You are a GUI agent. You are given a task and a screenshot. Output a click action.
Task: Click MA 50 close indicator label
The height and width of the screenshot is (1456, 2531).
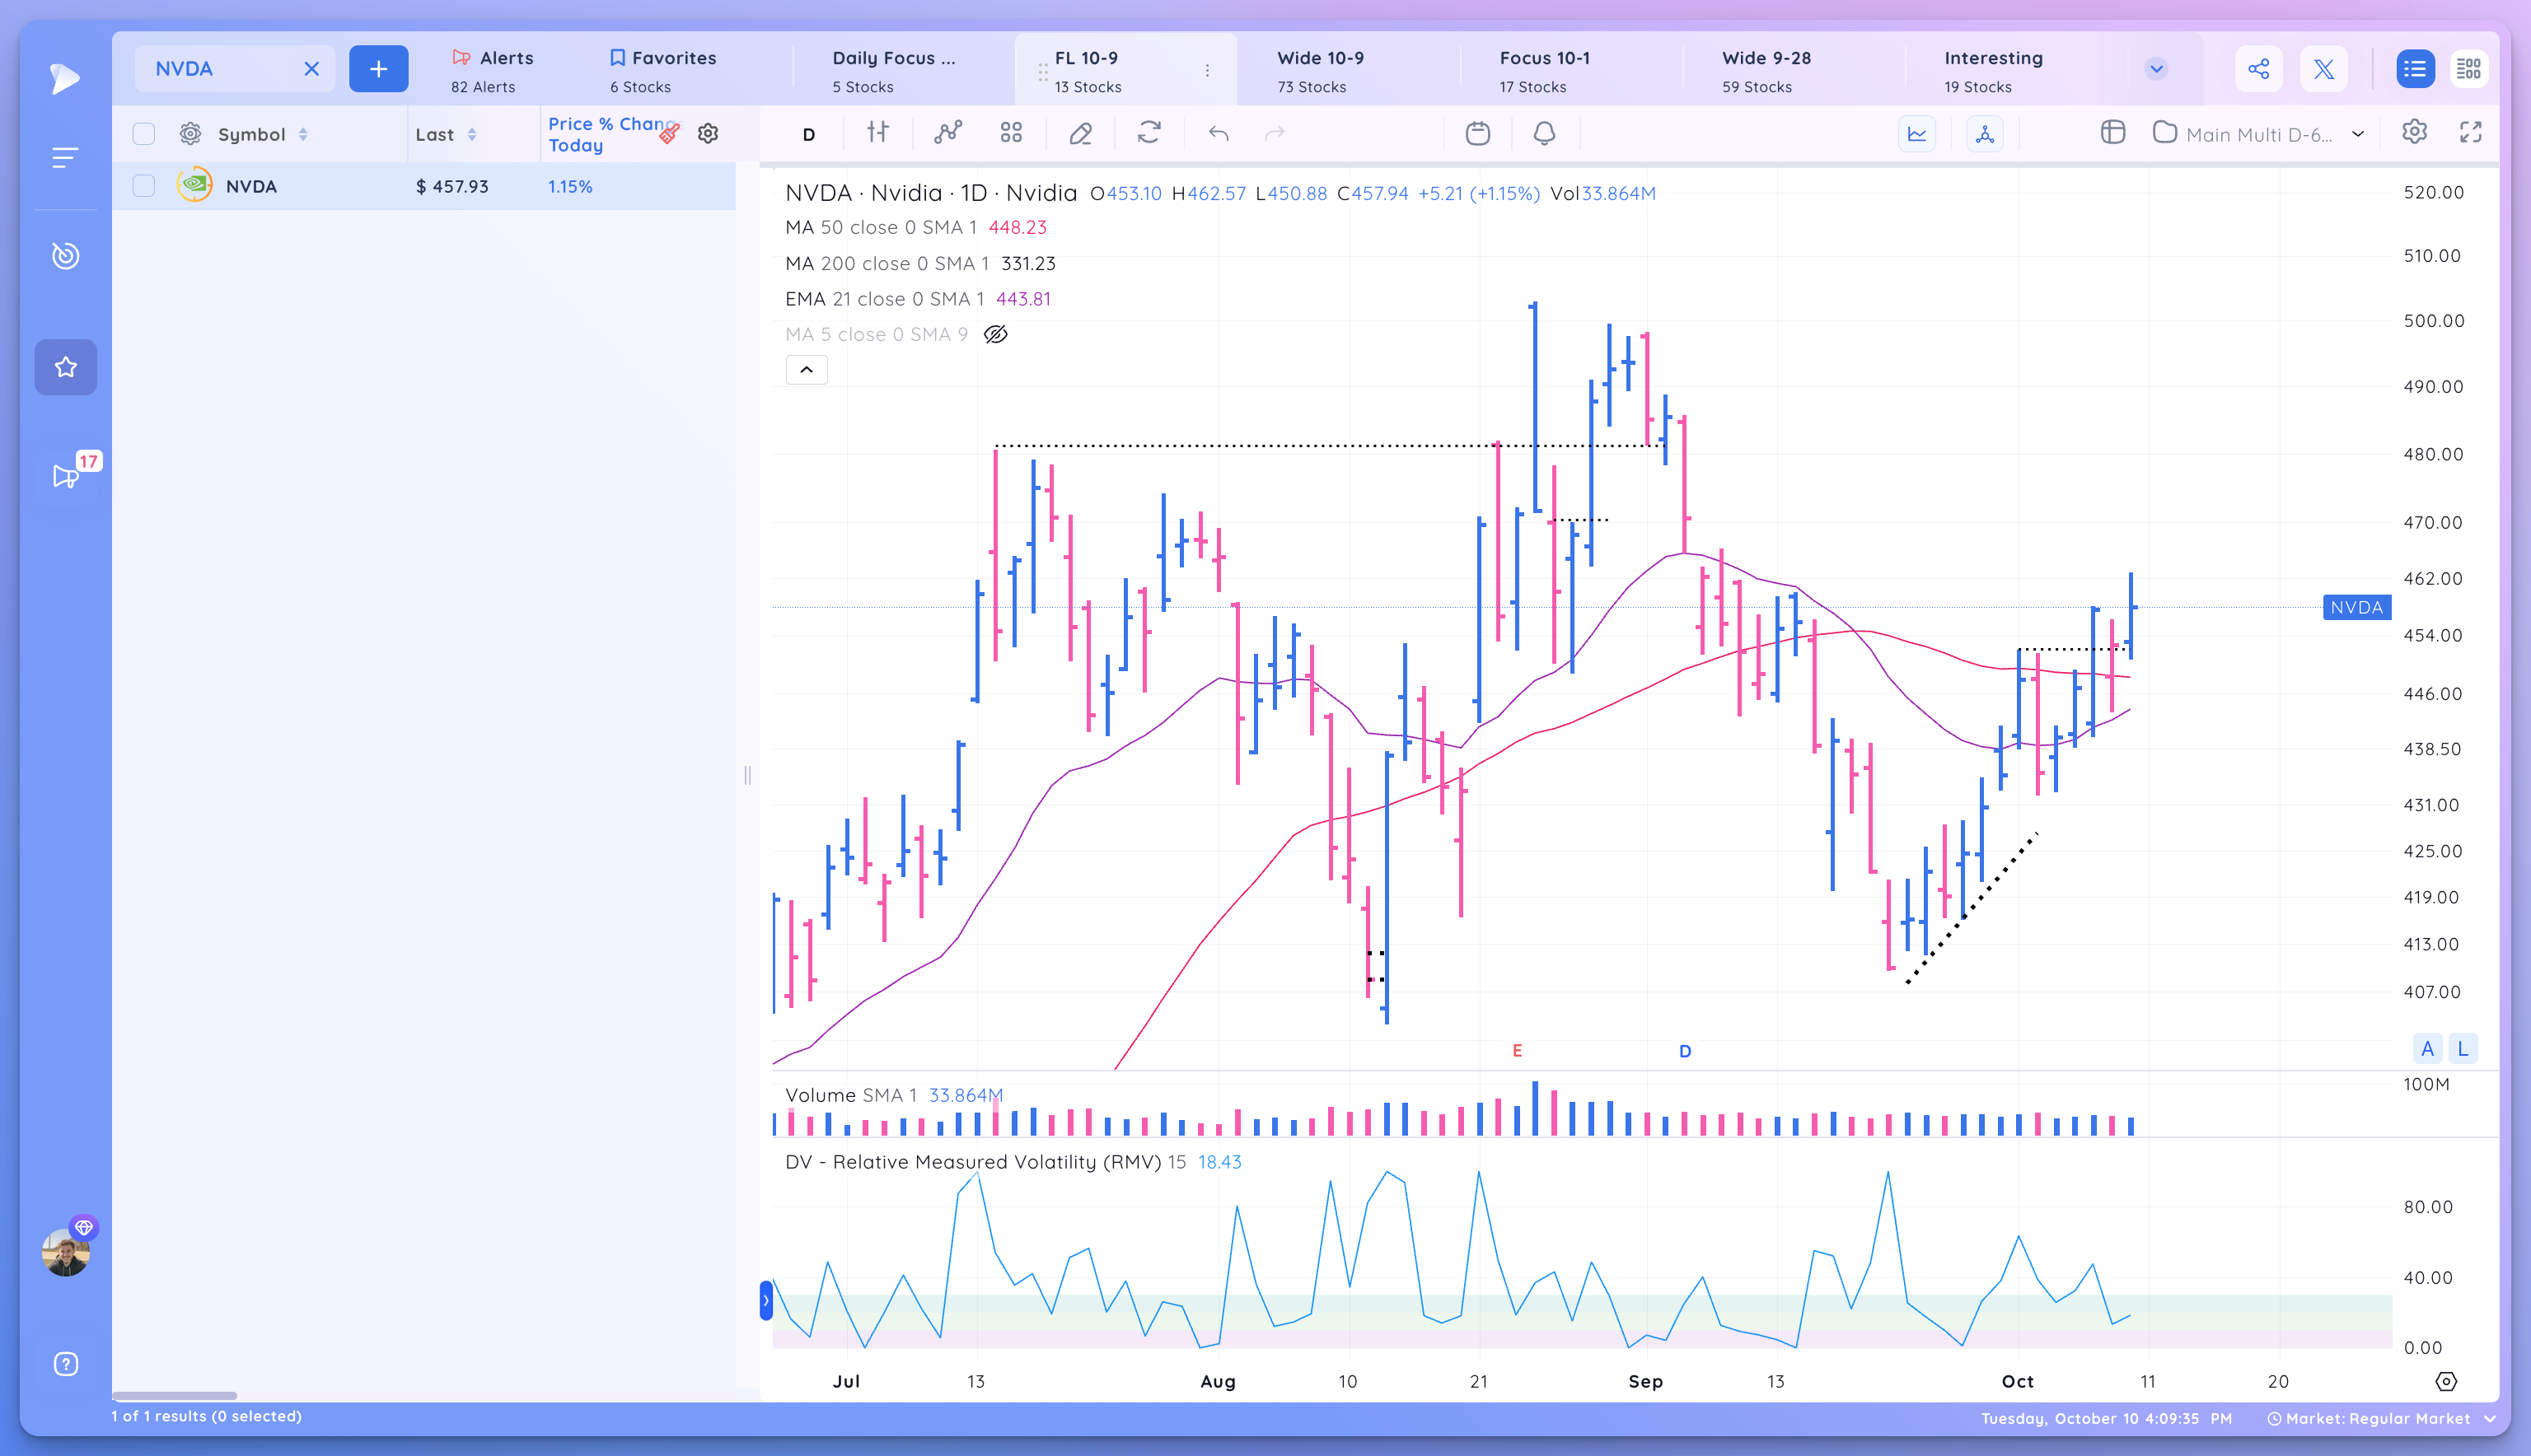pyautogui.click(x=881, y=227)
